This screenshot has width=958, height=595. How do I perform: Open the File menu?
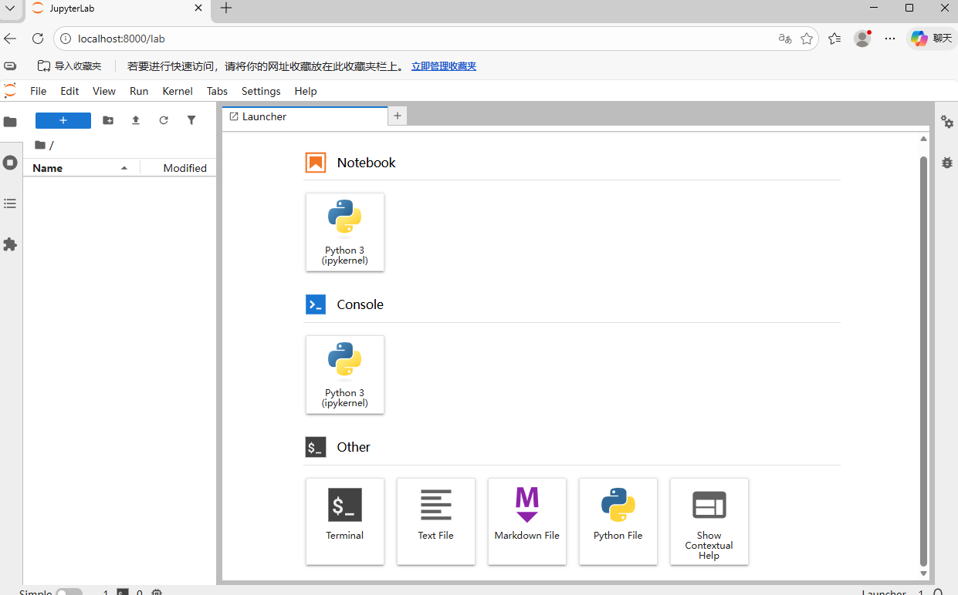(39, 91)
